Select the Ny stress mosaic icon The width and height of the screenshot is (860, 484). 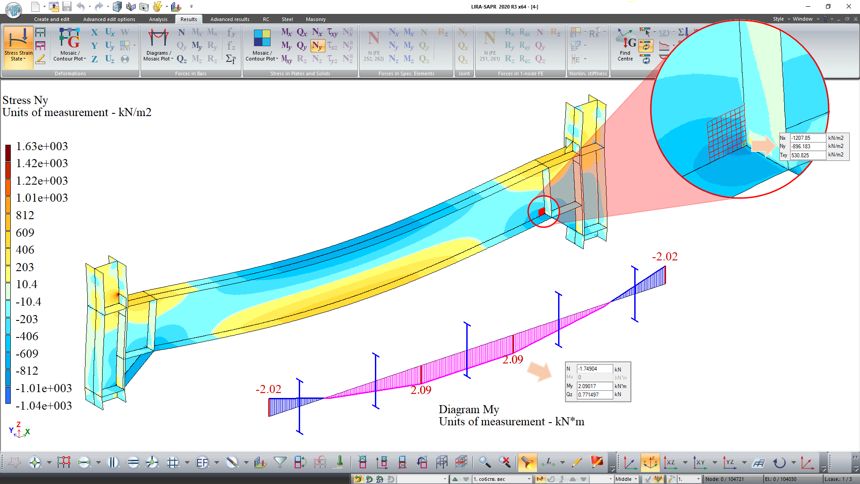[x=317, y=46]
